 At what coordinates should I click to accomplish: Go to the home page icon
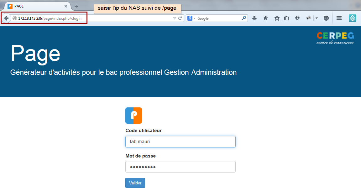click(x=266, y=18)
